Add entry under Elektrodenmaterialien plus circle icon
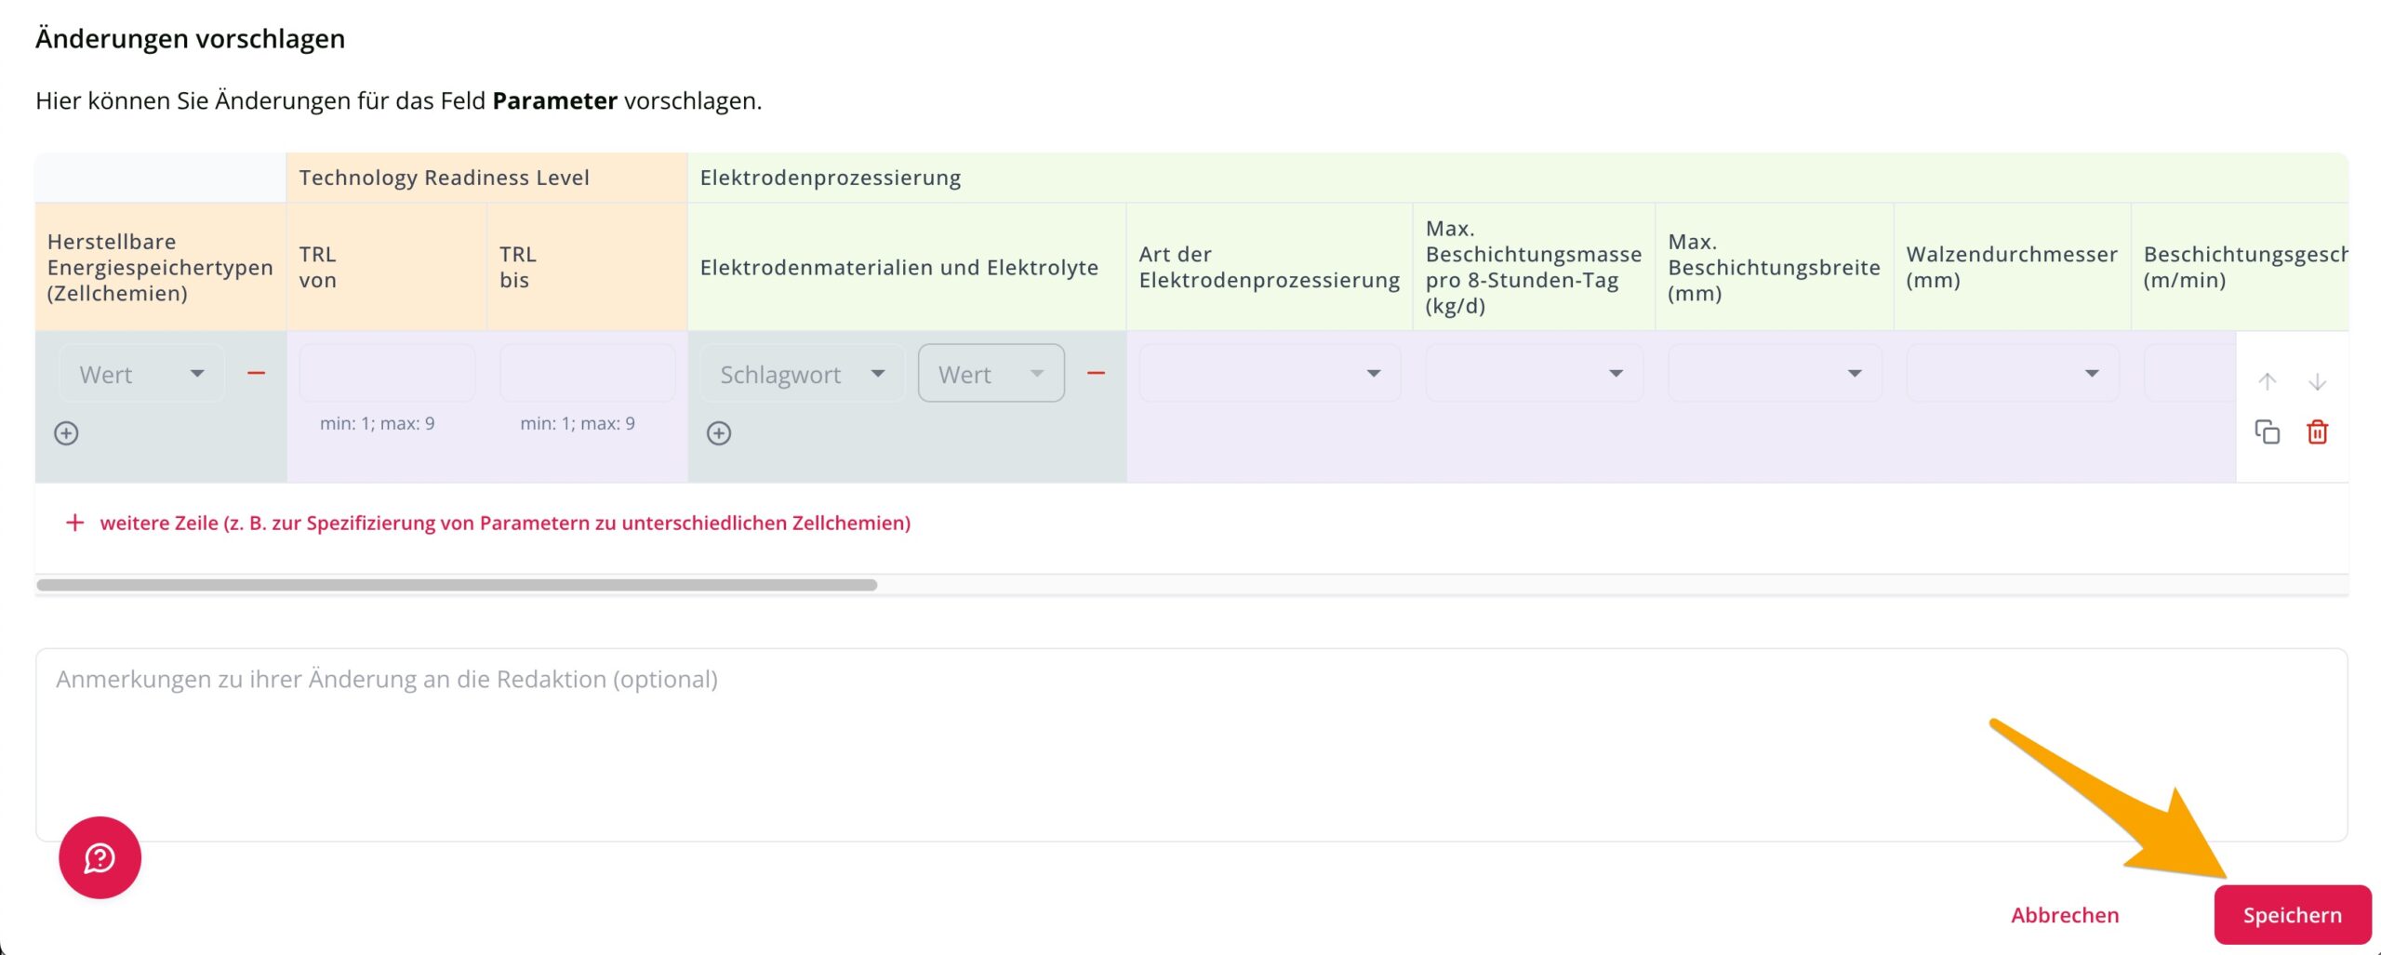Screen dimensions: 2381x955 pos(719,433)
